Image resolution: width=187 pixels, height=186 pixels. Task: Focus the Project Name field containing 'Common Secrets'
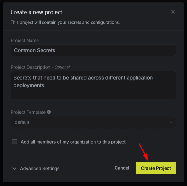(x=93, y=50)
